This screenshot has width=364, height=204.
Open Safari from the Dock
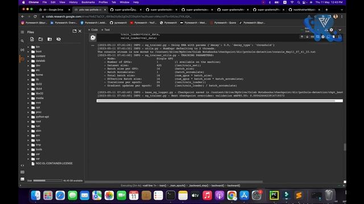point(60,195)
